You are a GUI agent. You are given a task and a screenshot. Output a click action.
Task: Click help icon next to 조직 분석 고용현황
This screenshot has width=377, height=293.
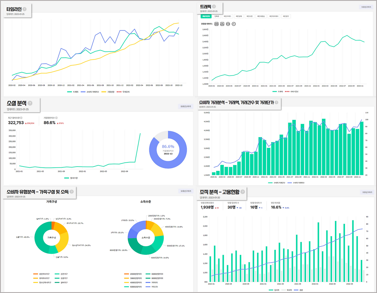(243, 192)
